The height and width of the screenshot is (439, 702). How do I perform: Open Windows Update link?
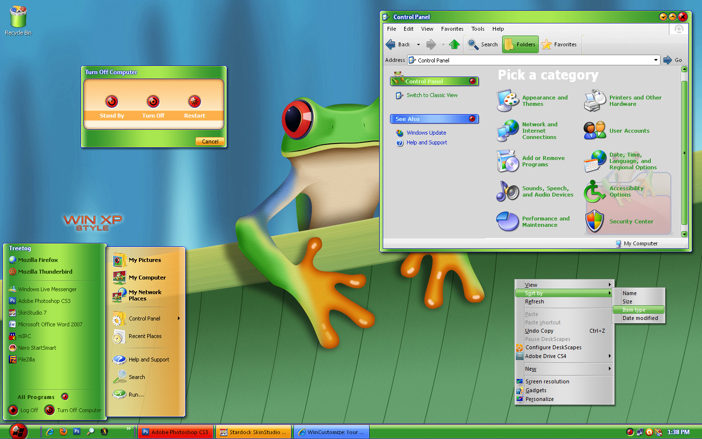click(x=426, y=133)
